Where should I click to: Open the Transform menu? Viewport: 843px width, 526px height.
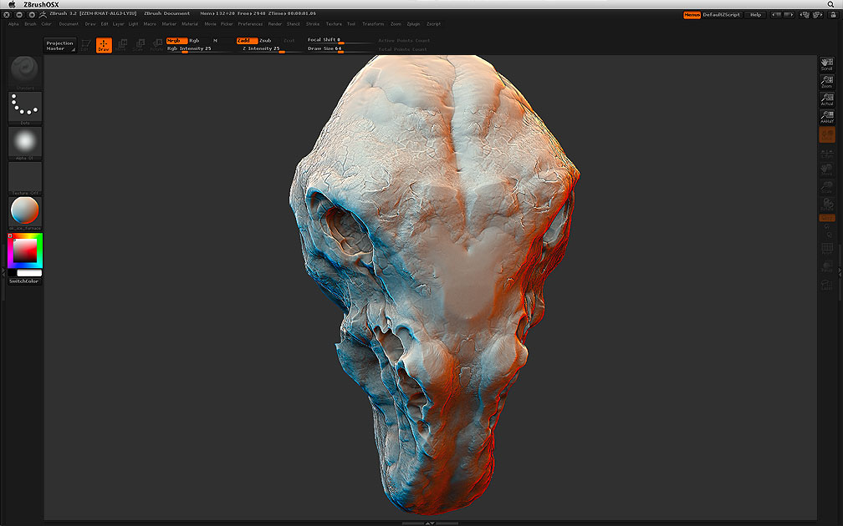point(373,24)
